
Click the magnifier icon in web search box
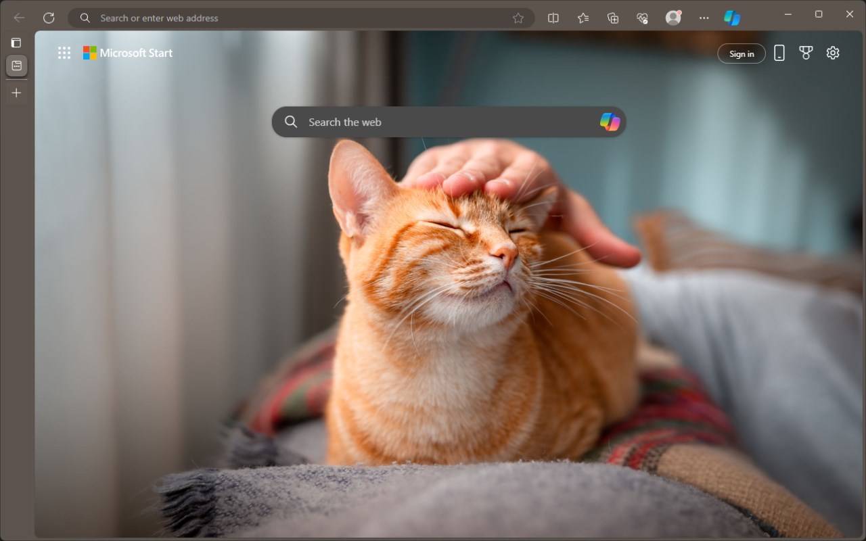pyautogui.click(x=291, y=122)
